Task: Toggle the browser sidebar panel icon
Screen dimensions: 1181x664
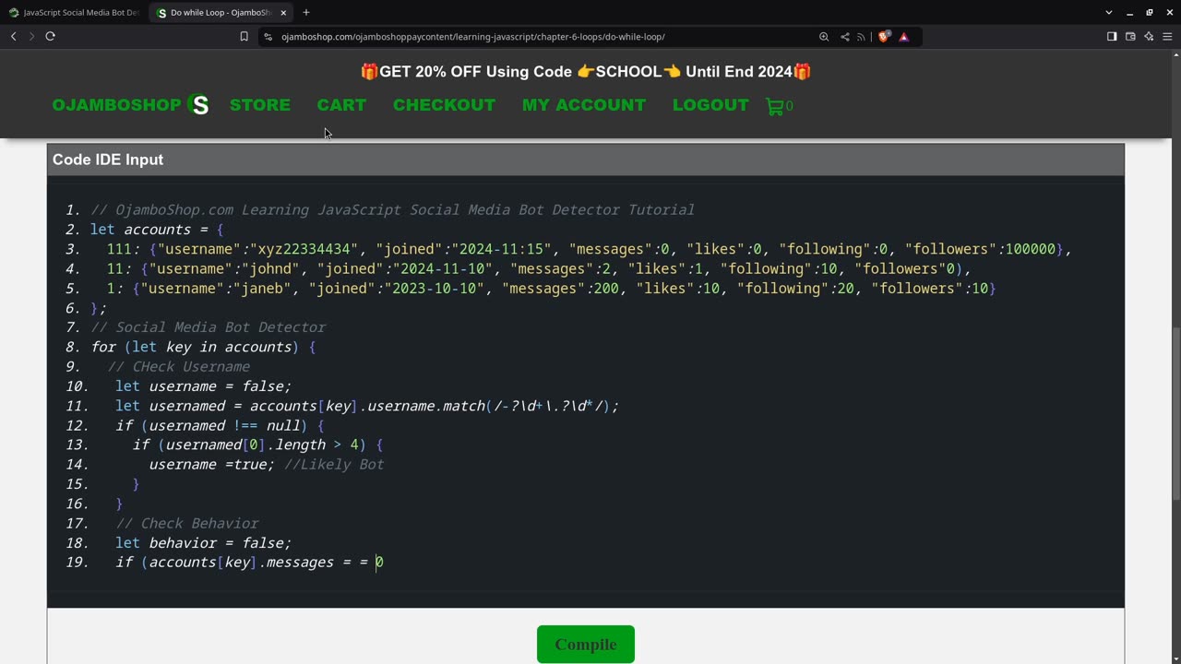Action: pyautogui.click(x=1112, y=37)
